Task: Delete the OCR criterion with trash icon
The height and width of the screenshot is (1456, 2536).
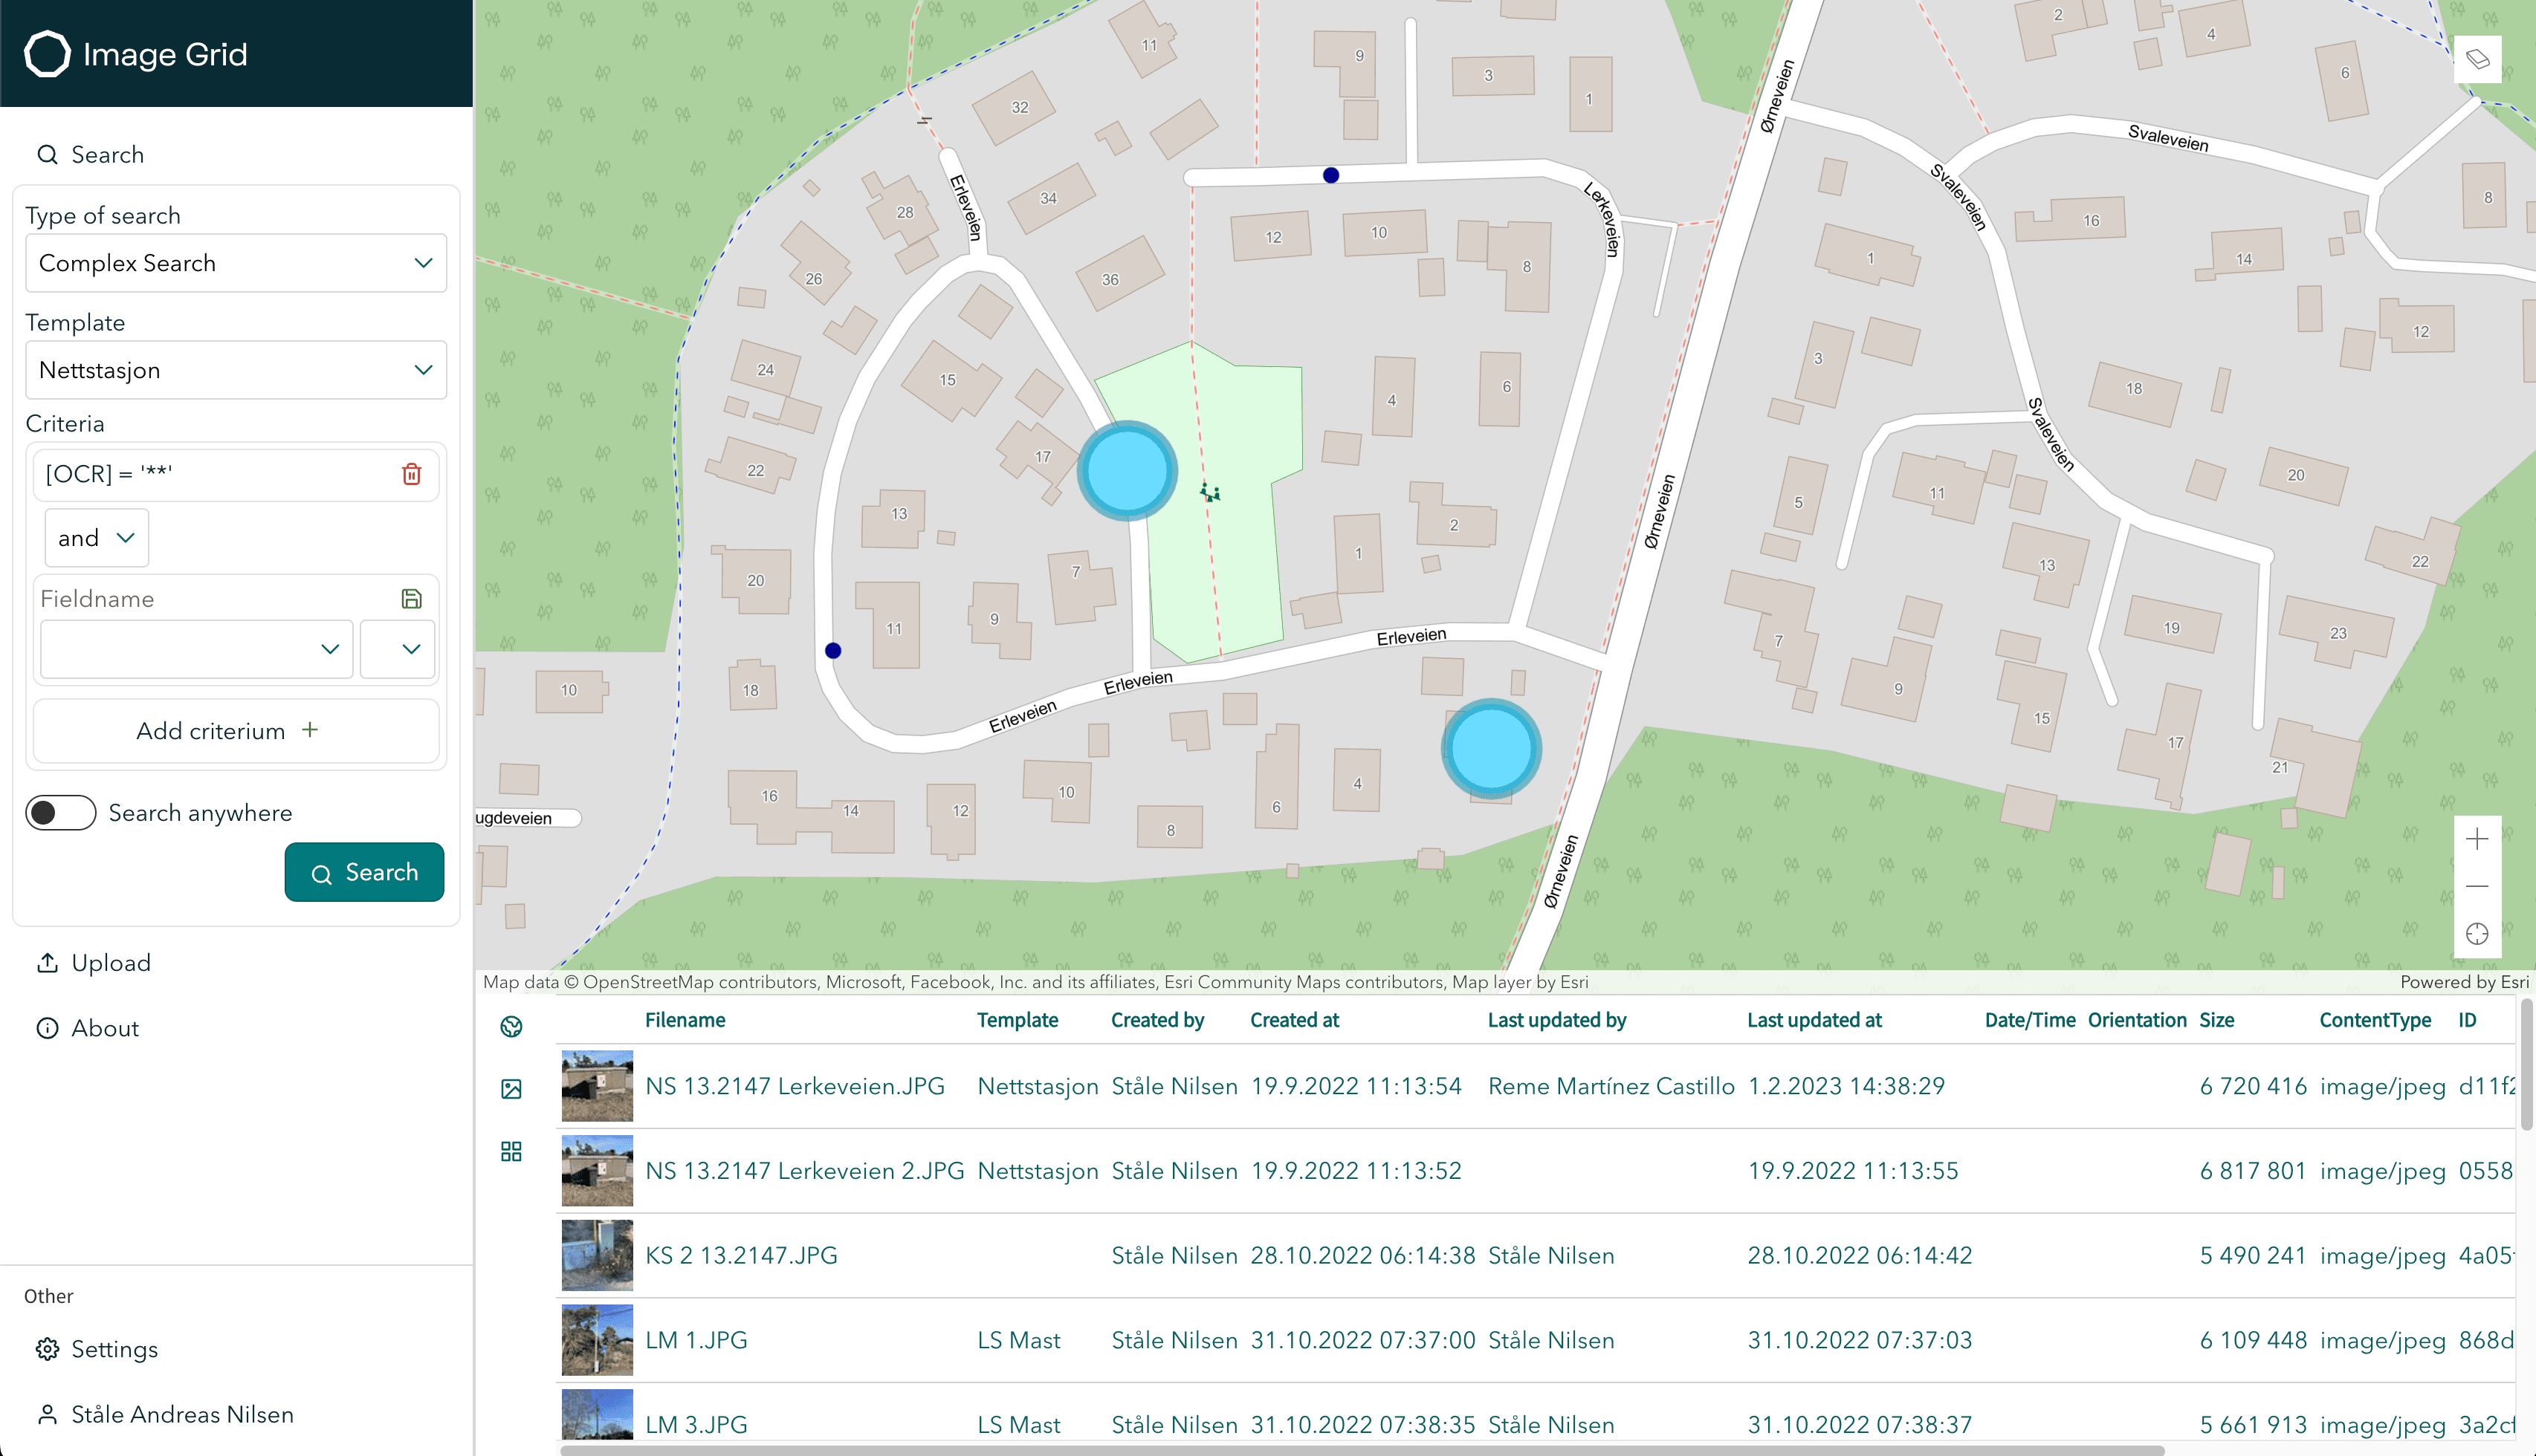Action: (x=411, y=474)
